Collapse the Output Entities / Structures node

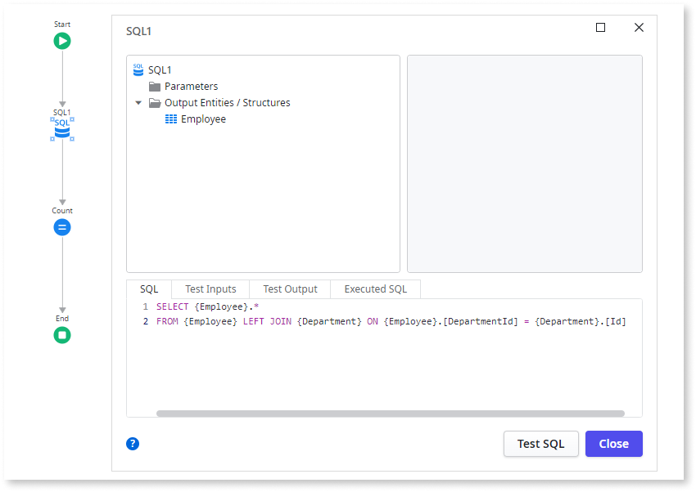coord(138,104)
